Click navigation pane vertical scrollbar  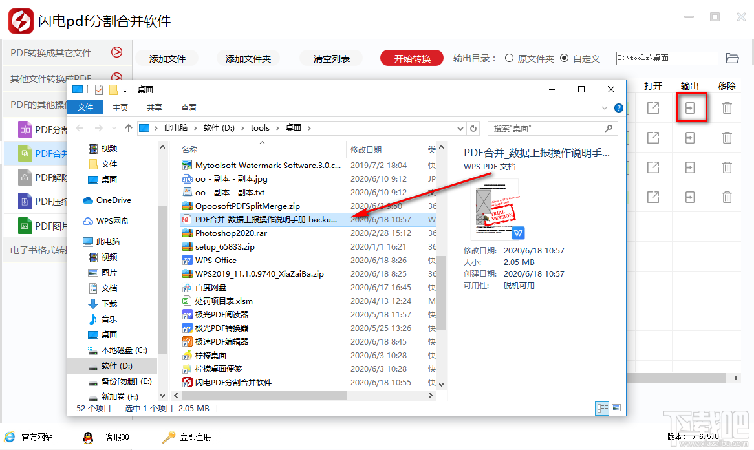(162, 280)
